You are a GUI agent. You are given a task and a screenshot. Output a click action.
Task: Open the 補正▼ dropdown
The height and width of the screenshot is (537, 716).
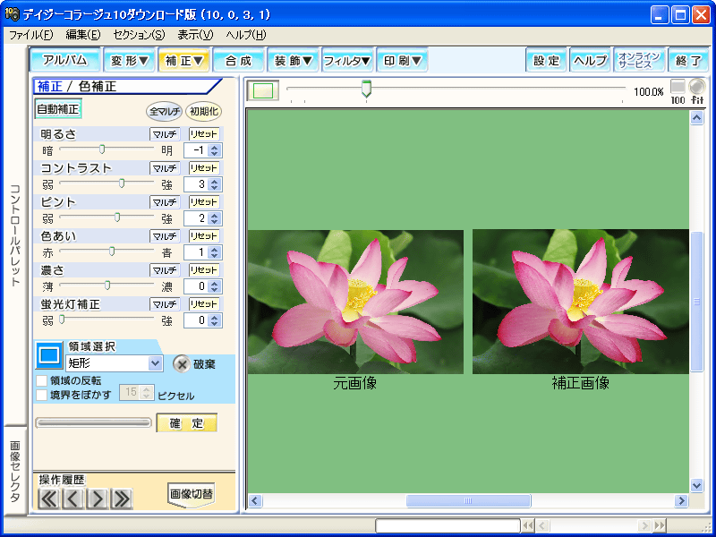pyautogui.click(x=184, y=60)
